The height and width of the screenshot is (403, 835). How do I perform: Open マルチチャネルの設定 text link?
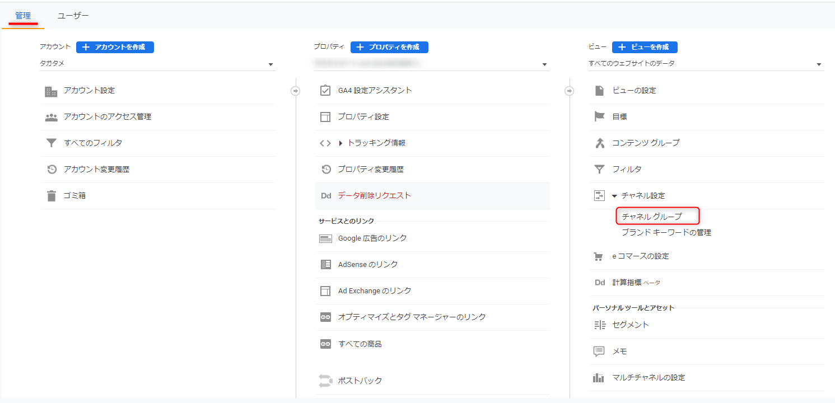pos(649,377)
